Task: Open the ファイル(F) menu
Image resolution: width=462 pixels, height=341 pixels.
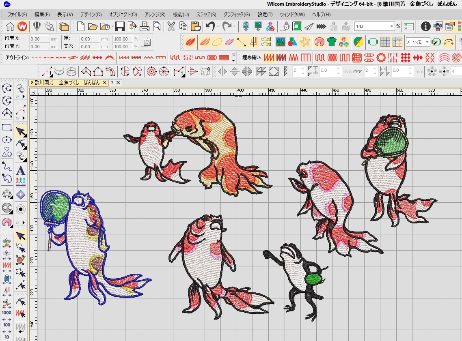Action: pyautogui.click(x=17, y=15)
